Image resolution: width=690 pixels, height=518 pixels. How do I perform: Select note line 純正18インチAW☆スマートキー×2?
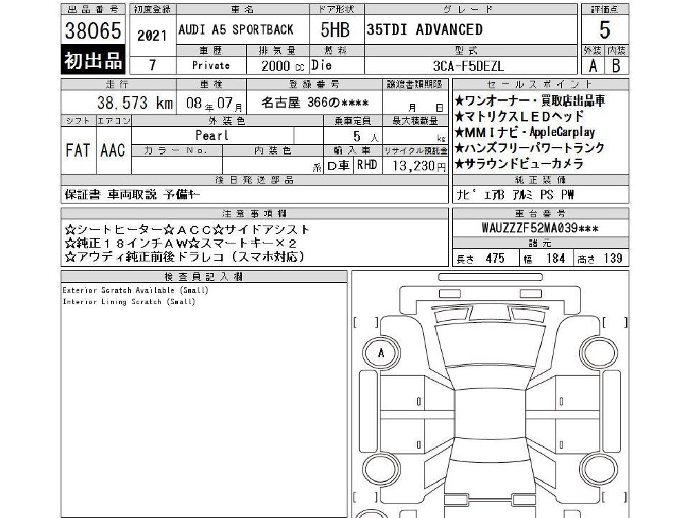[181, 243]
